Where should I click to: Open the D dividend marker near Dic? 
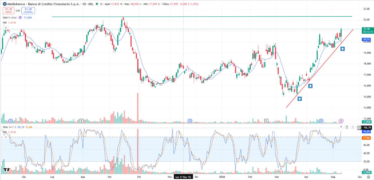coord(190,121)
